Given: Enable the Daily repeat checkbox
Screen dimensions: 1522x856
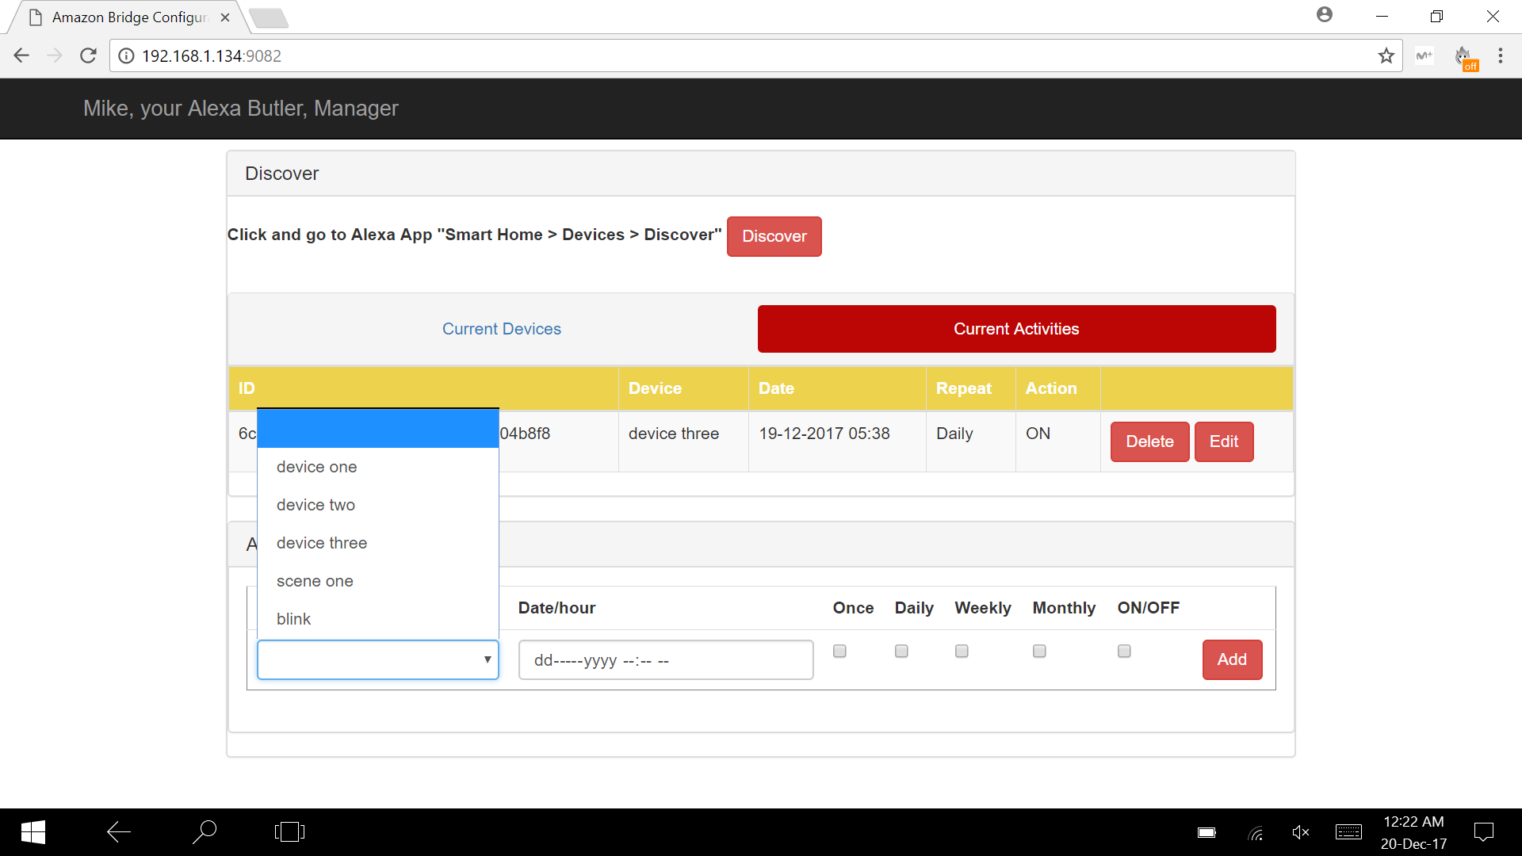Looking at the screenshot, I should [901, 652].
